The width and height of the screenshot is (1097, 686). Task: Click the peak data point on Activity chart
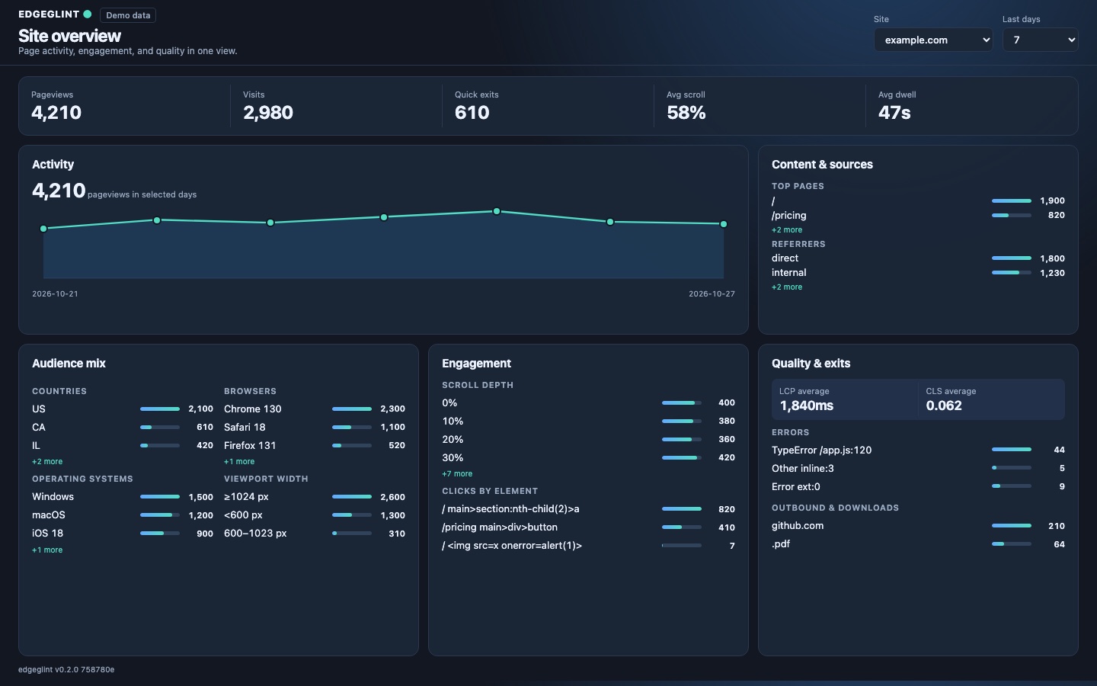pyautogui.click(x=497, y=211)
